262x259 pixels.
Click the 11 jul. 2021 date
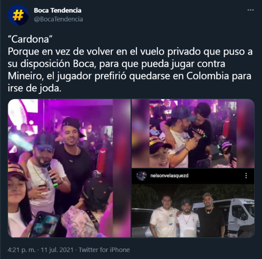point(57,250)
